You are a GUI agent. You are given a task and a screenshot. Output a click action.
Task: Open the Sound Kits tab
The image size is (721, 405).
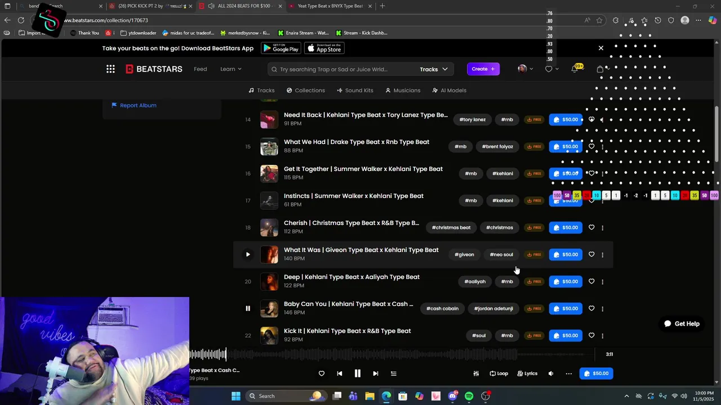point(355,90)
